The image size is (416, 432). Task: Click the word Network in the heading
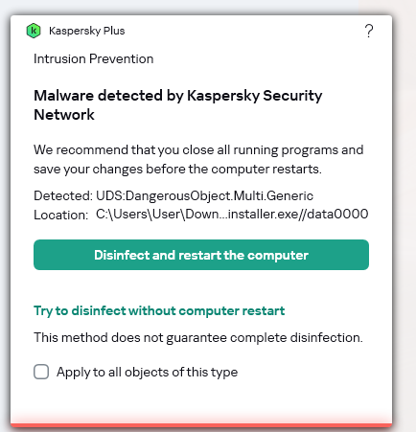point(64,115)
